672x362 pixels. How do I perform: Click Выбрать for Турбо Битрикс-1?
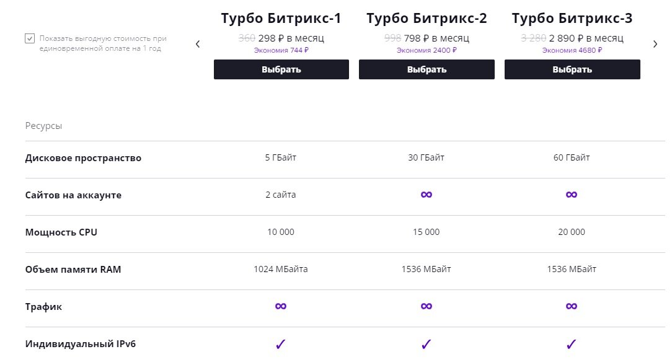click(281, 69)
